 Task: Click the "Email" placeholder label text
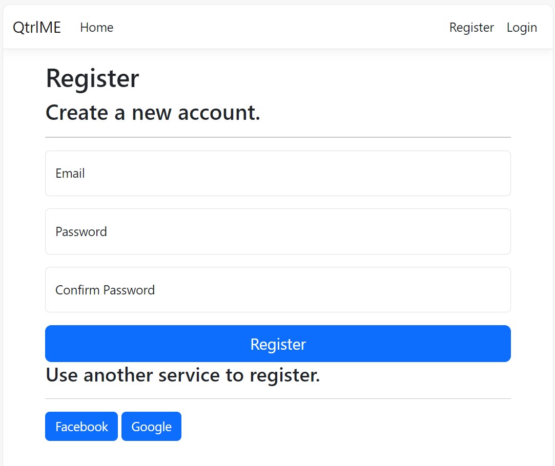pos(70,174)
